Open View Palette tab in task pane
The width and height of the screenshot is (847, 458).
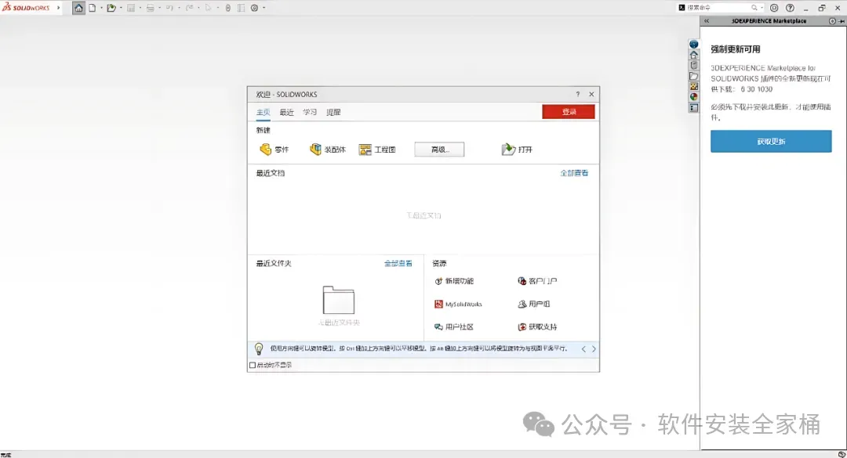pos(693,86)
